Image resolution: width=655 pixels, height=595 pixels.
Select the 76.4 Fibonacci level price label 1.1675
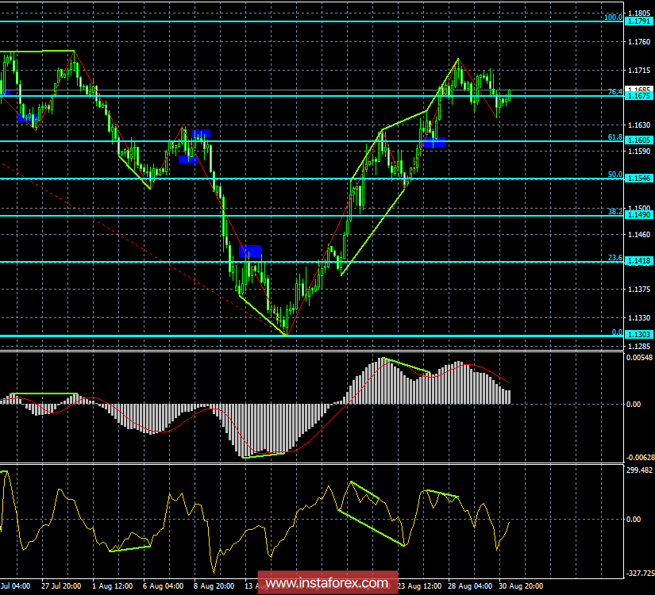(638, 96)
